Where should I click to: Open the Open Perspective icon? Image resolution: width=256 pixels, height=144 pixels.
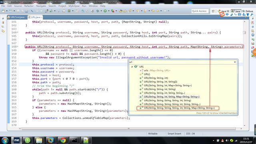click(x=213, y=11)
